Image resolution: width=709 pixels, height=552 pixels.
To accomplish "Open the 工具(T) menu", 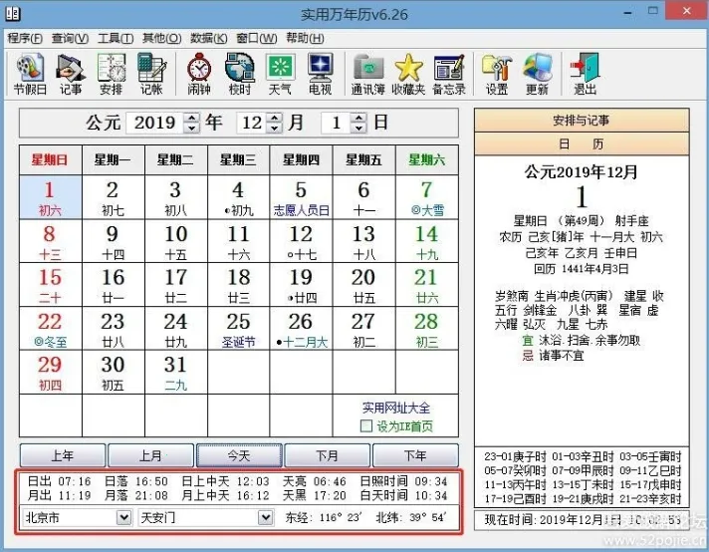I will [116, 38].
